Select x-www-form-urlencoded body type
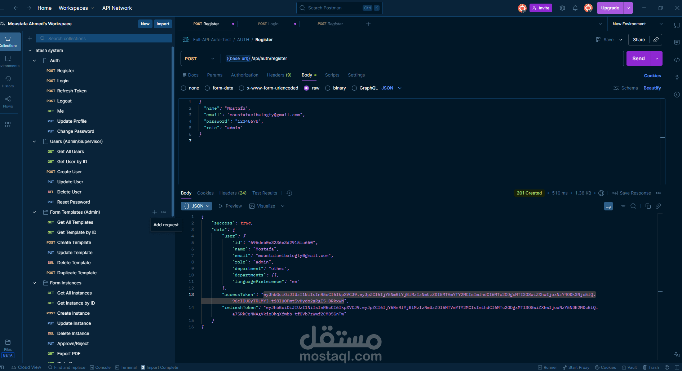 point(242,88)
